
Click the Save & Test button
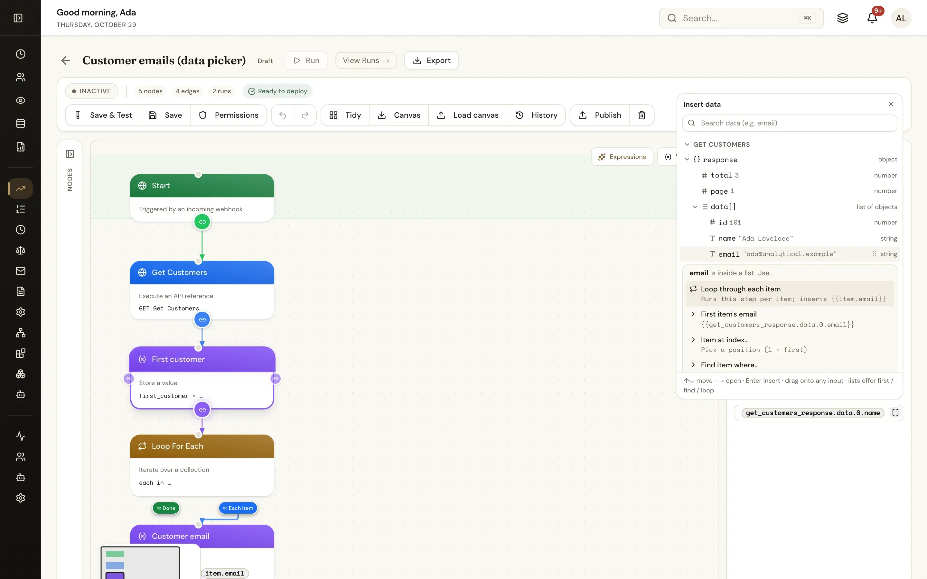tap(103, 115)
